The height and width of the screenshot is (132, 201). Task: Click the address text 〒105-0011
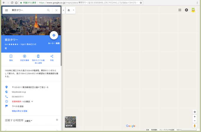coord(30,87)
